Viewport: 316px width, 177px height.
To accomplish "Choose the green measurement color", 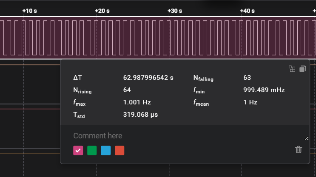I will pos(92,150).
